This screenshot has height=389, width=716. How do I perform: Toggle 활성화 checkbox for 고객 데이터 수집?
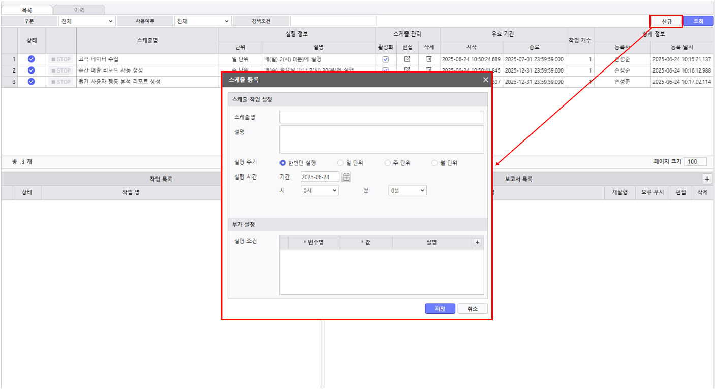click(385, 59)
